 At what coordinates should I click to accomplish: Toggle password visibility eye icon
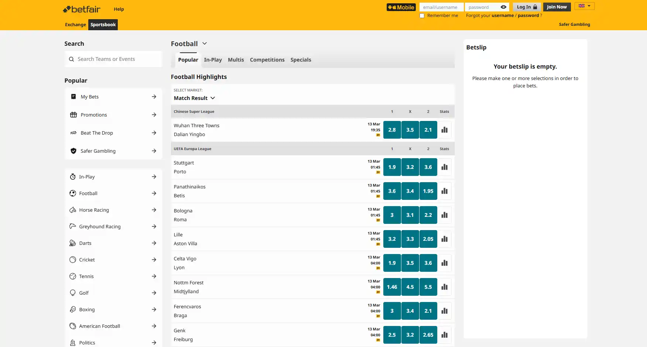coord(503,7)
